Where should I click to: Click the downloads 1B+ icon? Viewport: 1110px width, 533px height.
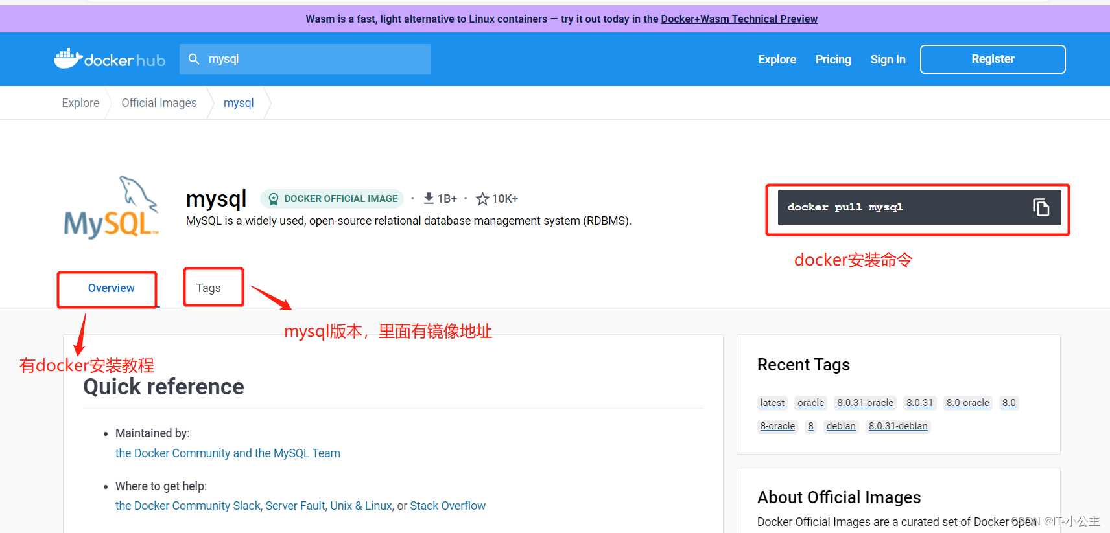429,198
